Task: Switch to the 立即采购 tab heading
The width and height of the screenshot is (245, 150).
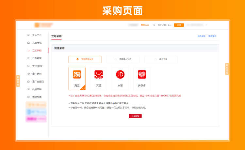Action: (57, 36)
